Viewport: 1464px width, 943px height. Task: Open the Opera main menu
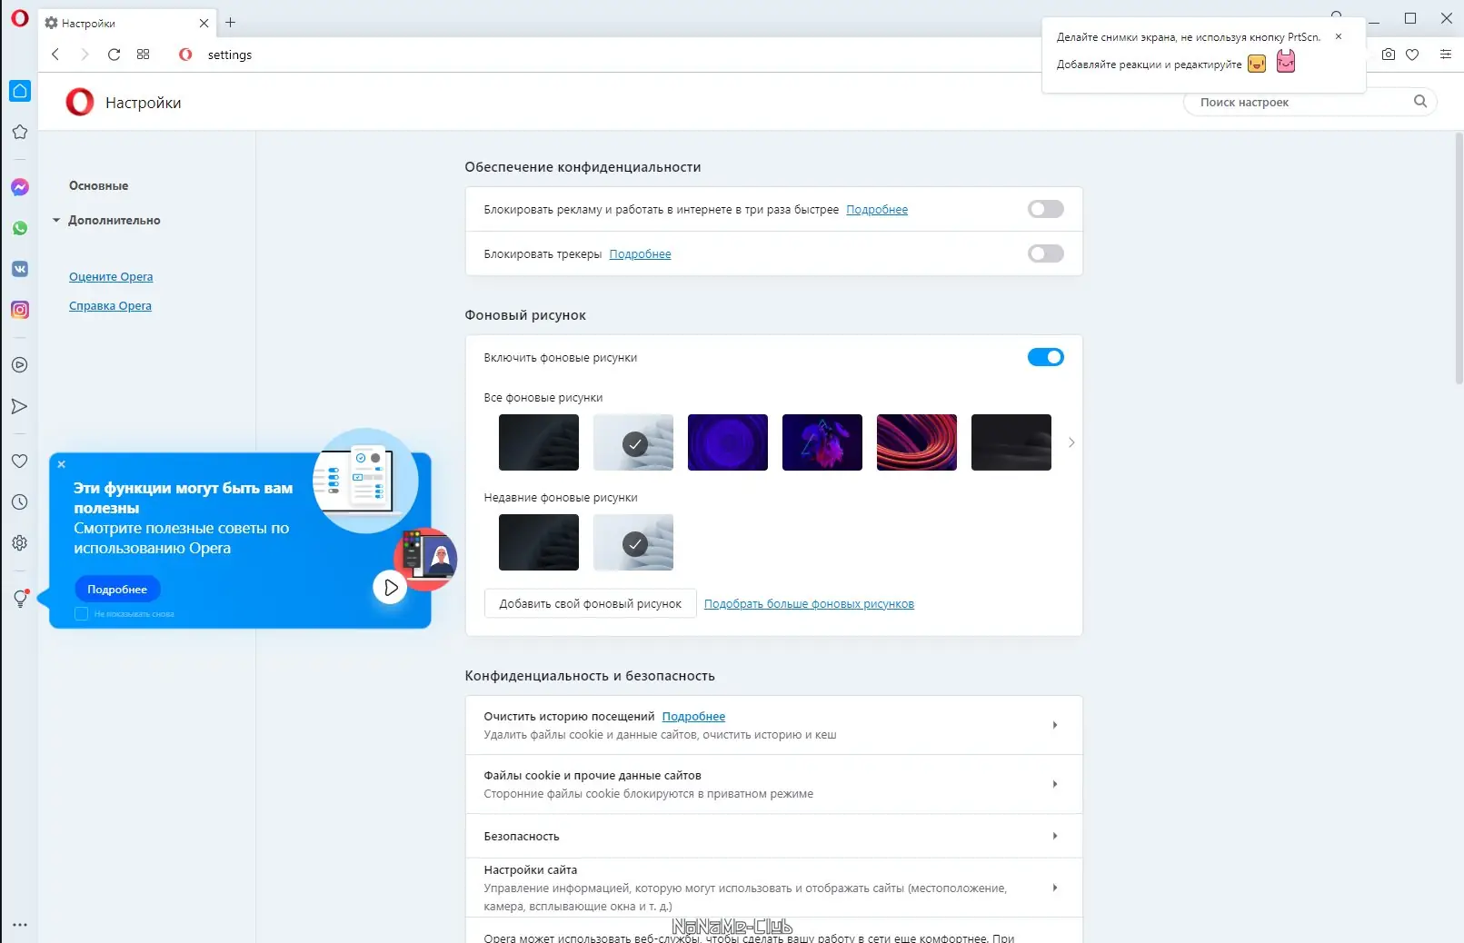[x=19, y=18]
